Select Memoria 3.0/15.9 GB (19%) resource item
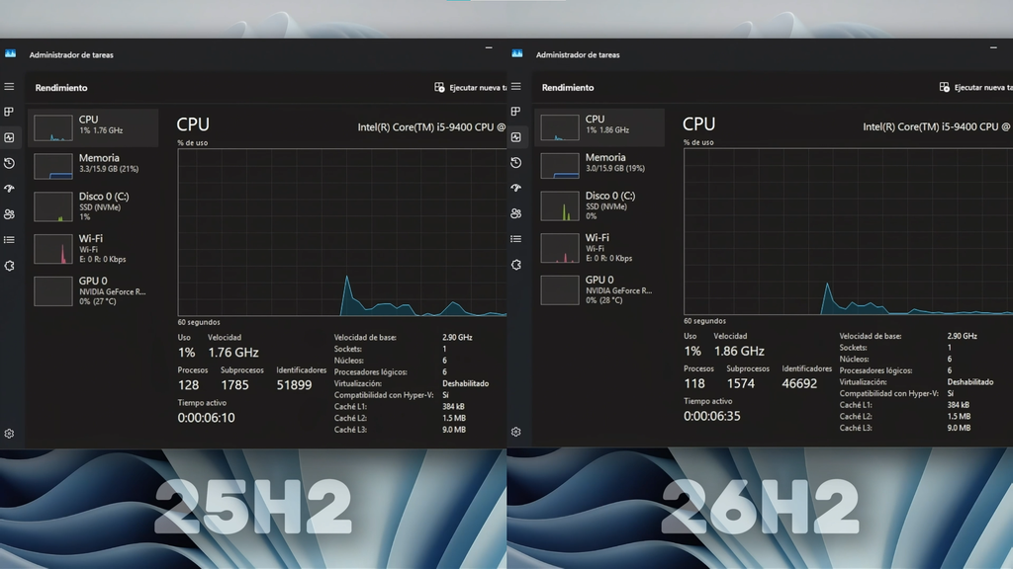 click(599, 165)
